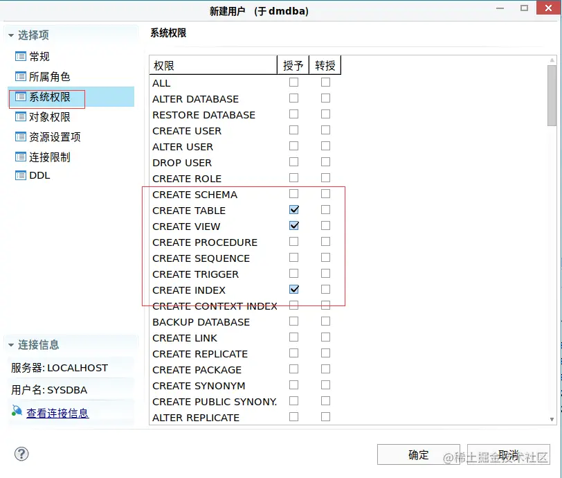The height and width of the screenshot is (478, 562).
Task: Disable the CREATE INDEX 授予 checkbox
Action: (293, 289)
